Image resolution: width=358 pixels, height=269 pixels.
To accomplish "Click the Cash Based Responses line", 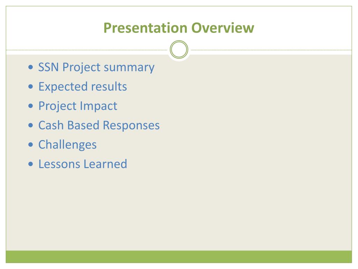I will [99, 125].
